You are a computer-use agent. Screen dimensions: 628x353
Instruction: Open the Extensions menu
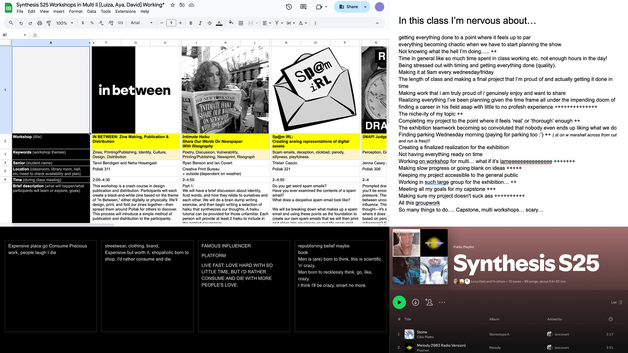click(125, 11)
